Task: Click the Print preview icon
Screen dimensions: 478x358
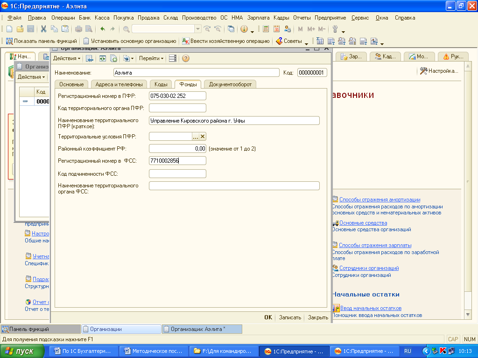Action: tap(89, 29)
